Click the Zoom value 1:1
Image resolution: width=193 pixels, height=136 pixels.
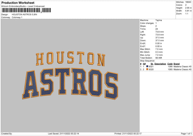click(187, 14)
